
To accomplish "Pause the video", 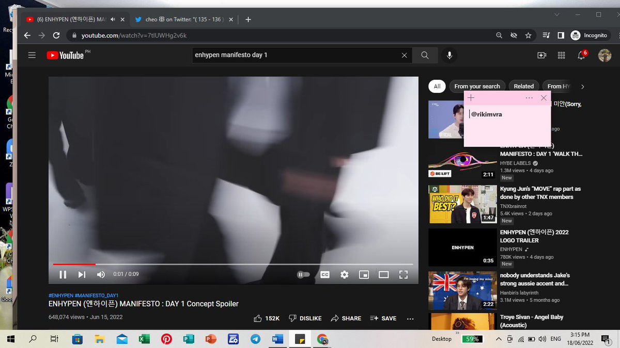I will 63,275.
